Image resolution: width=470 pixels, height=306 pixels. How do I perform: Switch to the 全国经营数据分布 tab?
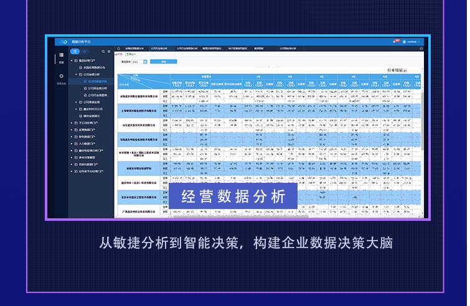coord(134,47)
